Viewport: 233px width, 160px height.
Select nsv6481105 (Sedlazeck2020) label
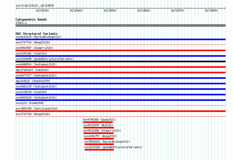point(36,86)
